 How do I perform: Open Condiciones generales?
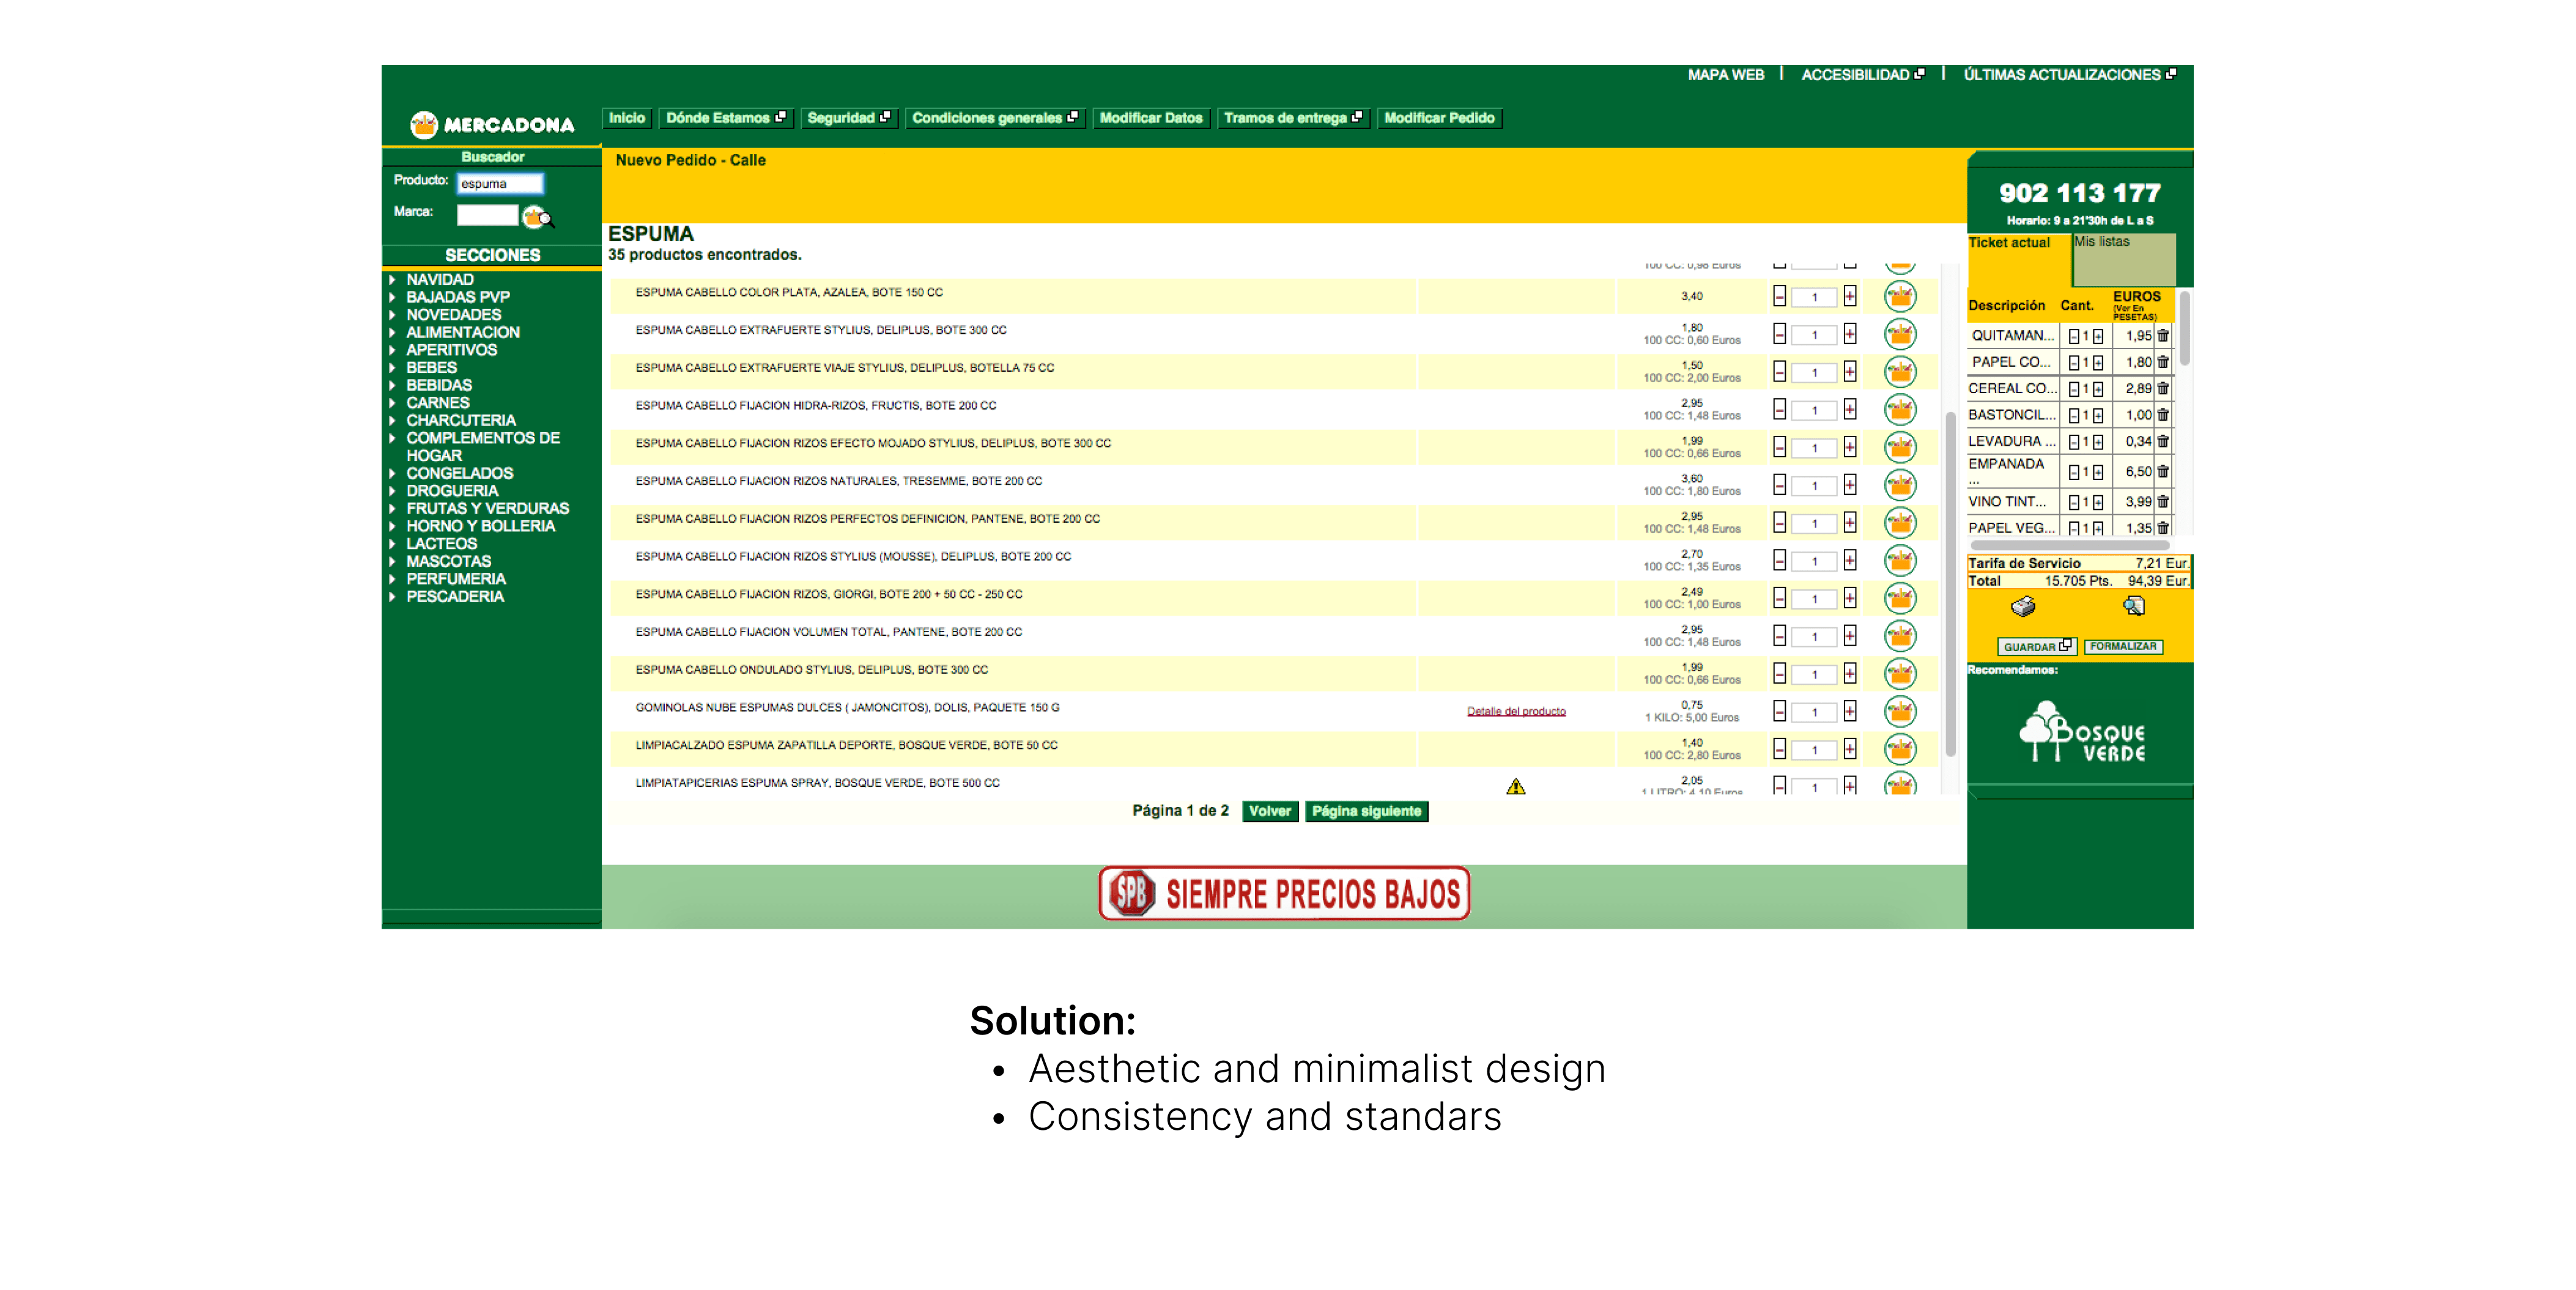click(995, 118)
